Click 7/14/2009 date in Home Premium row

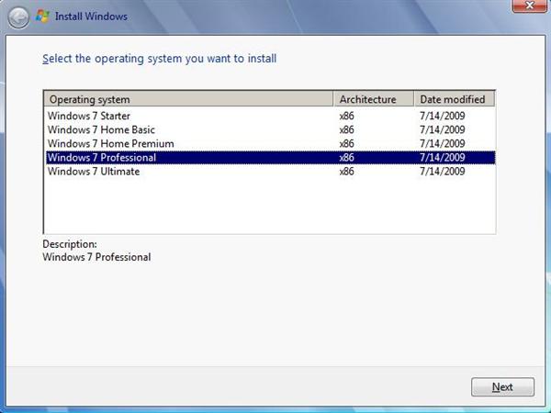coord(443,144)
